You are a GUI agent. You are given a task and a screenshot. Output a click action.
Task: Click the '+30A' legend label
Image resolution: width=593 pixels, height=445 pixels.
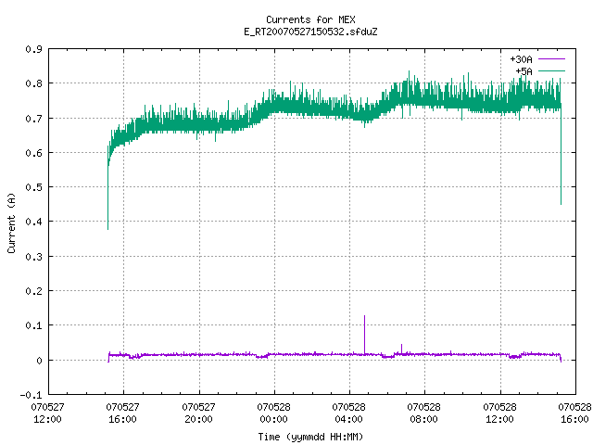tap(521, 59)
